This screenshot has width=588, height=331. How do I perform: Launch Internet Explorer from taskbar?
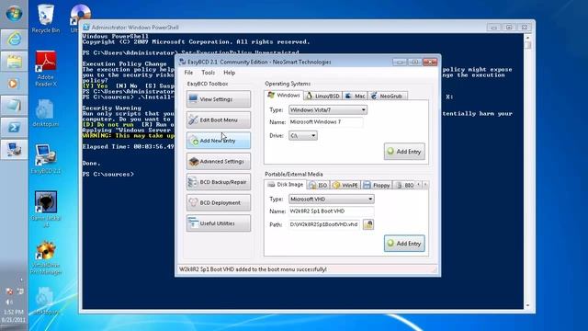click(14, 39)
